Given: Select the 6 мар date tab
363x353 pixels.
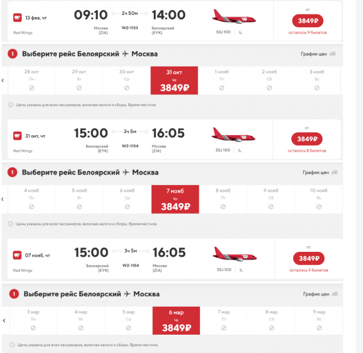Looking at the screenshot, I should coord(176,321).
